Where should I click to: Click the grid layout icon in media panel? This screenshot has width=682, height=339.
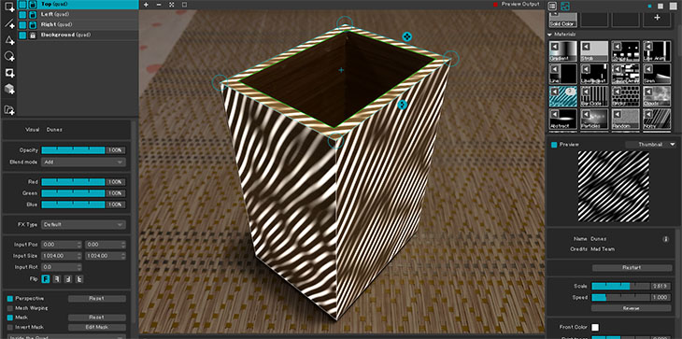click(565, 7)
